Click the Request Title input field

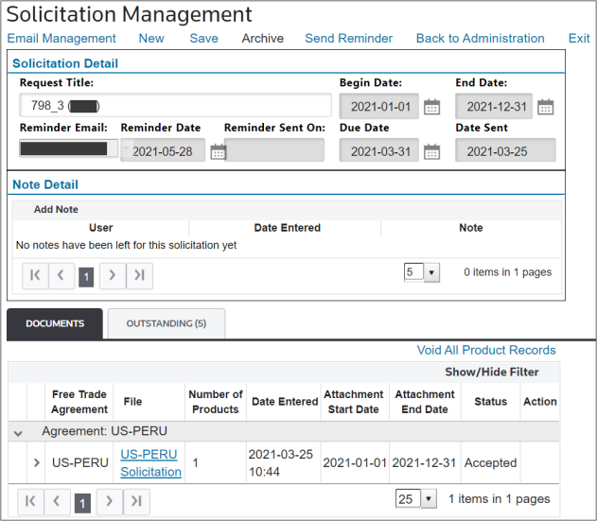pos(176,105)
